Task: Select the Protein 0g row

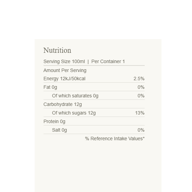Action: (x=94, y=121)
